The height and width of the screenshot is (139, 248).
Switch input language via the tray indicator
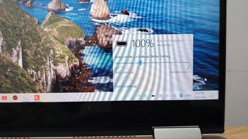click(x=188, y=95)
